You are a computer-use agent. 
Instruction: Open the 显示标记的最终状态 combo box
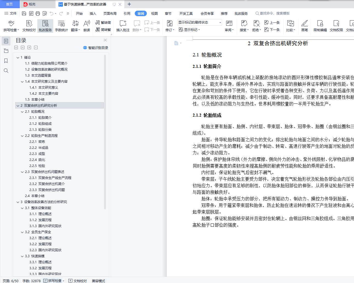[x=200, y=22]
